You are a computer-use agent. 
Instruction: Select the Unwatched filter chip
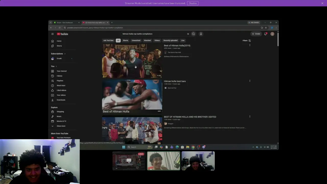(x=136, y=40)
